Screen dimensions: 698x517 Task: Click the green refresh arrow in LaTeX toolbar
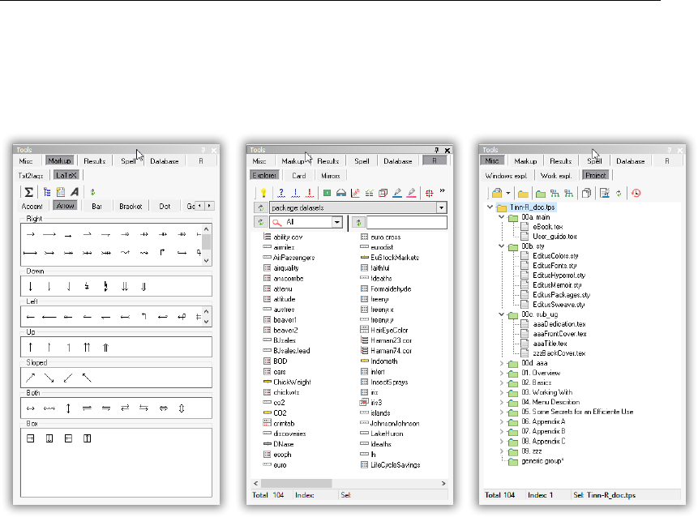[92, 192]
